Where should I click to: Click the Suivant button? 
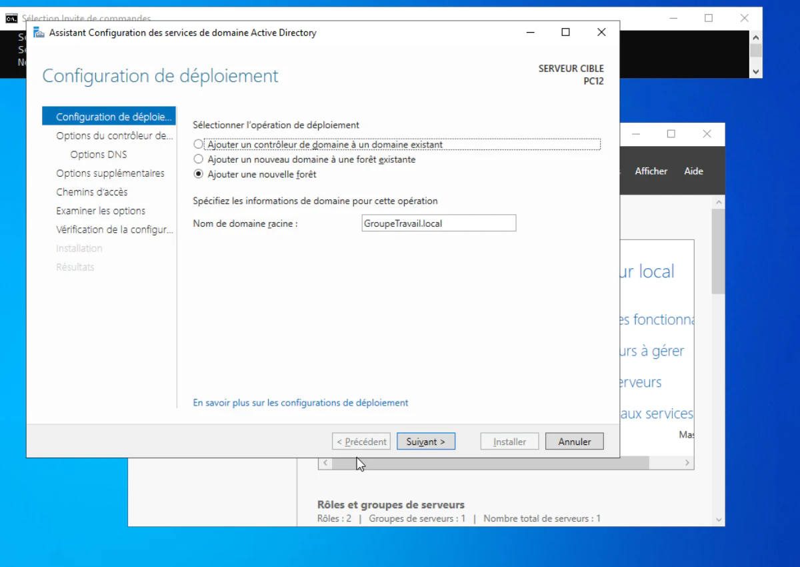[x=426, y=442]
